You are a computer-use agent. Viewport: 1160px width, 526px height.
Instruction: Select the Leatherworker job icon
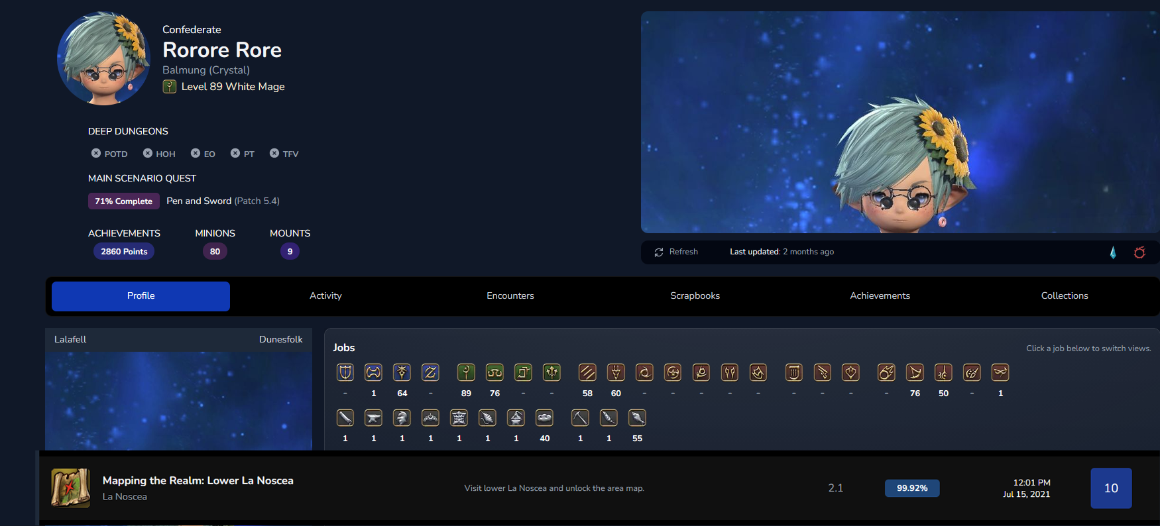coord(459,417)
